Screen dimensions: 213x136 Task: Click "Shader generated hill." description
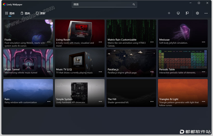point(118,102)
